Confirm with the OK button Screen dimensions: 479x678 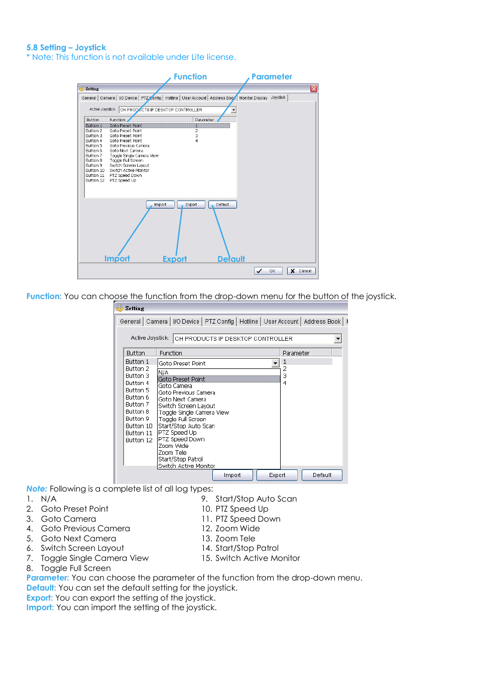tap(268, 271)
